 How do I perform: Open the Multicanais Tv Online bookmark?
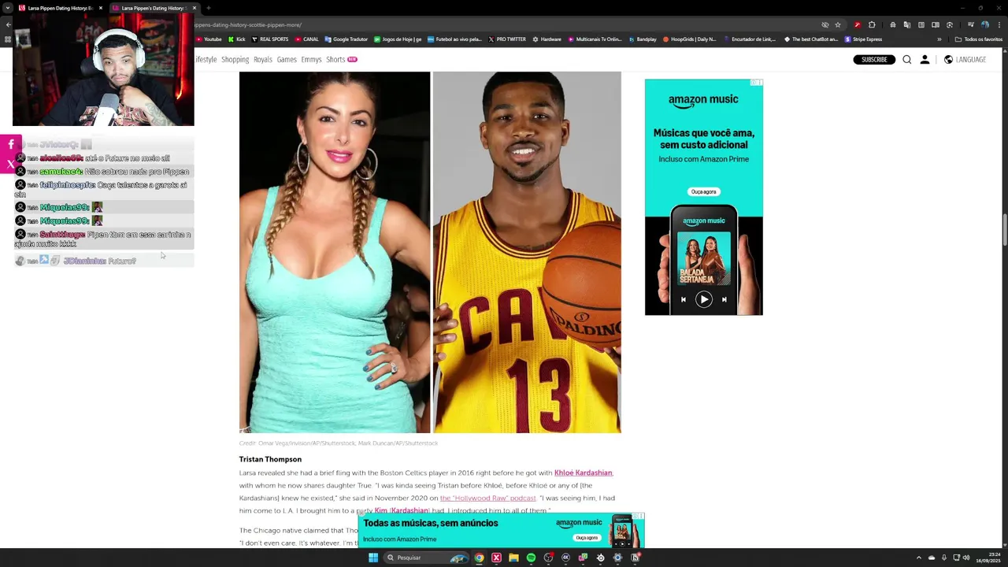(595, 39)
